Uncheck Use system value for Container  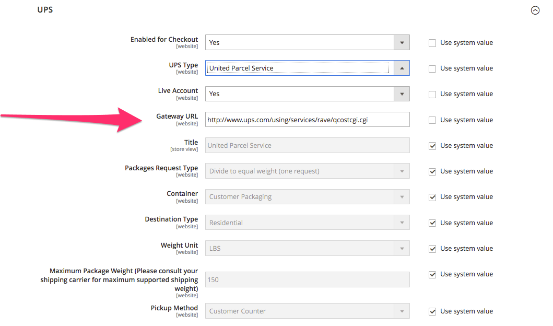pos(432,197)
